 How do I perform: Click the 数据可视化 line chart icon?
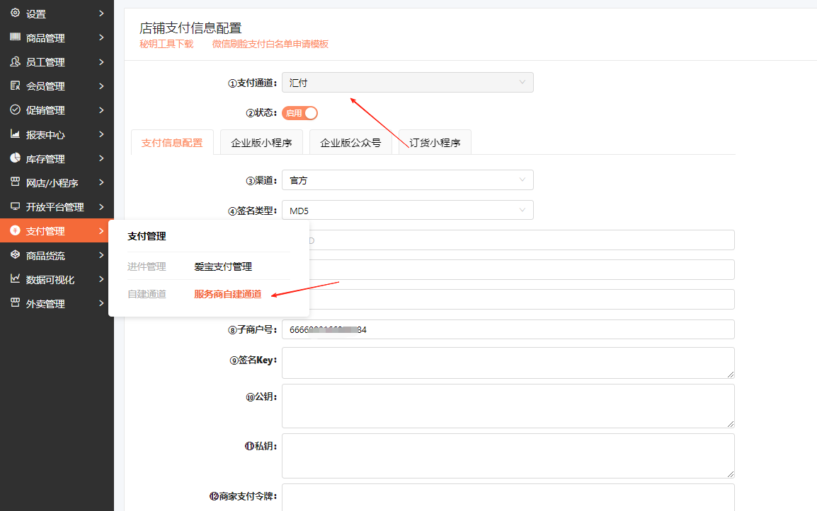15,279
